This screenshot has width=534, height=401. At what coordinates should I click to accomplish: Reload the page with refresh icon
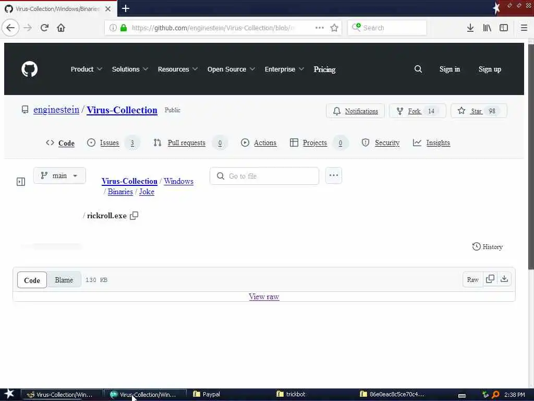coord(44,28)
